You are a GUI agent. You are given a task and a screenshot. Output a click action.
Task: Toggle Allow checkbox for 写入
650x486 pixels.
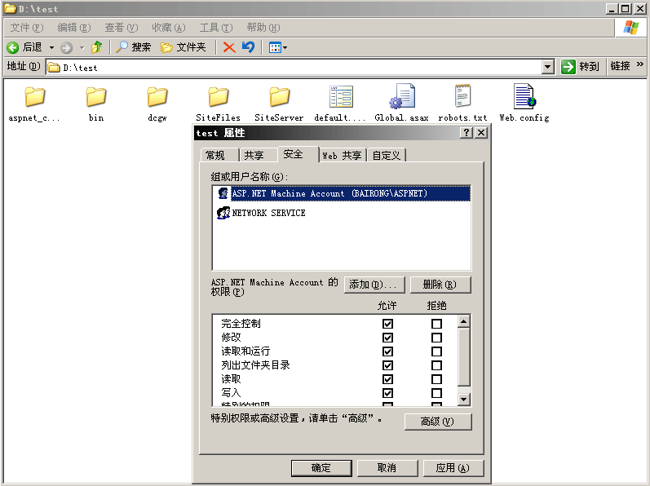(387, 393)
